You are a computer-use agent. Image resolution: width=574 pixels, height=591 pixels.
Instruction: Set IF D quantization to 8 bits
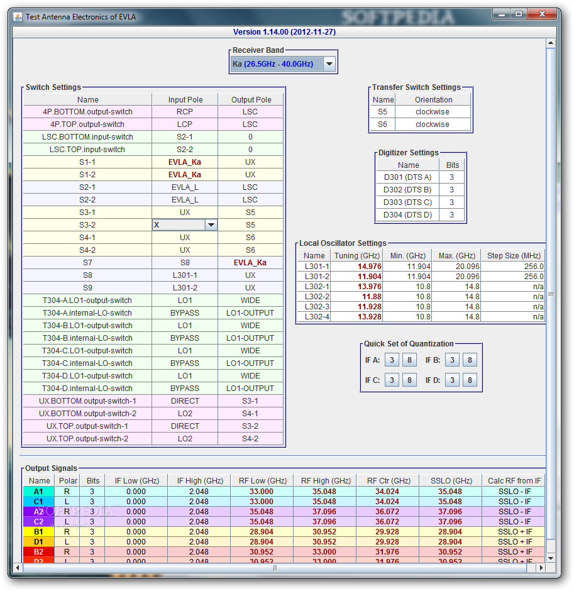click(470, 380)
